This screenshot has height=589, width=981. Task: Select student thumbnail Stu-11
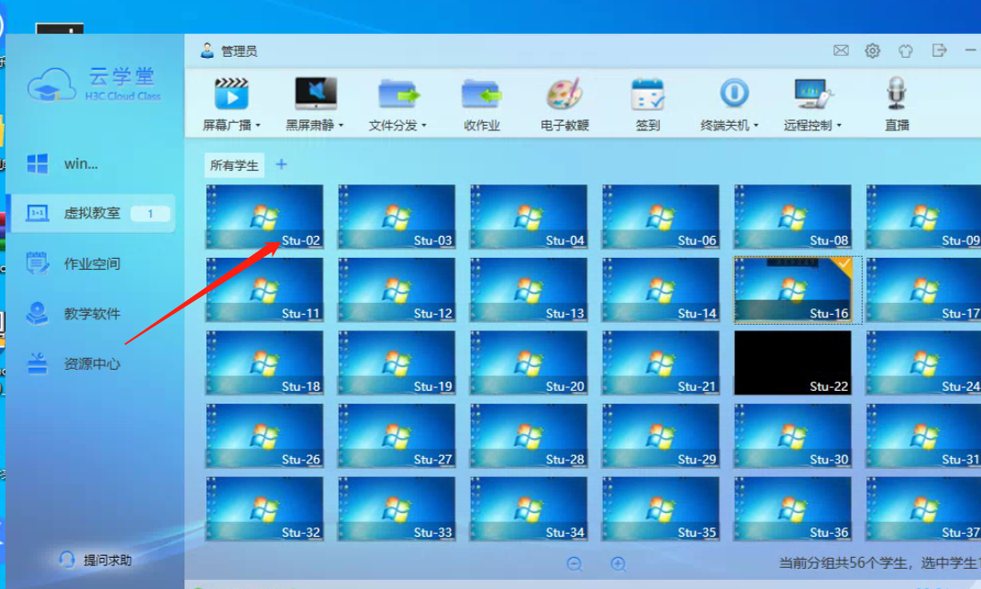click(x=264, y=290)
